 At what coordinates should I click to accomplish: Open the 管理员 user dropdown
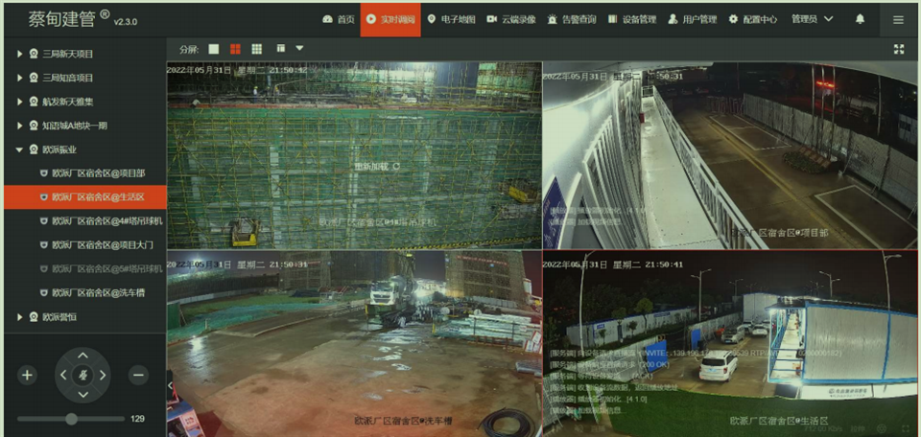click(x=812, y=19)
